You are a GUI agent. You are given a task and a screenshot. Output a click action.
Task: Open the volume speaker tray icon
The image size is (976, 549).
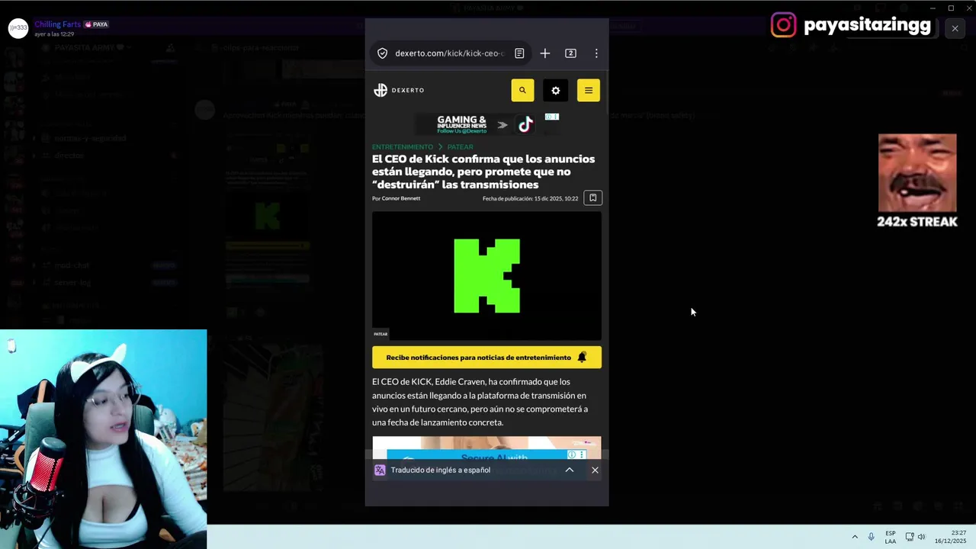pos(921,537)
